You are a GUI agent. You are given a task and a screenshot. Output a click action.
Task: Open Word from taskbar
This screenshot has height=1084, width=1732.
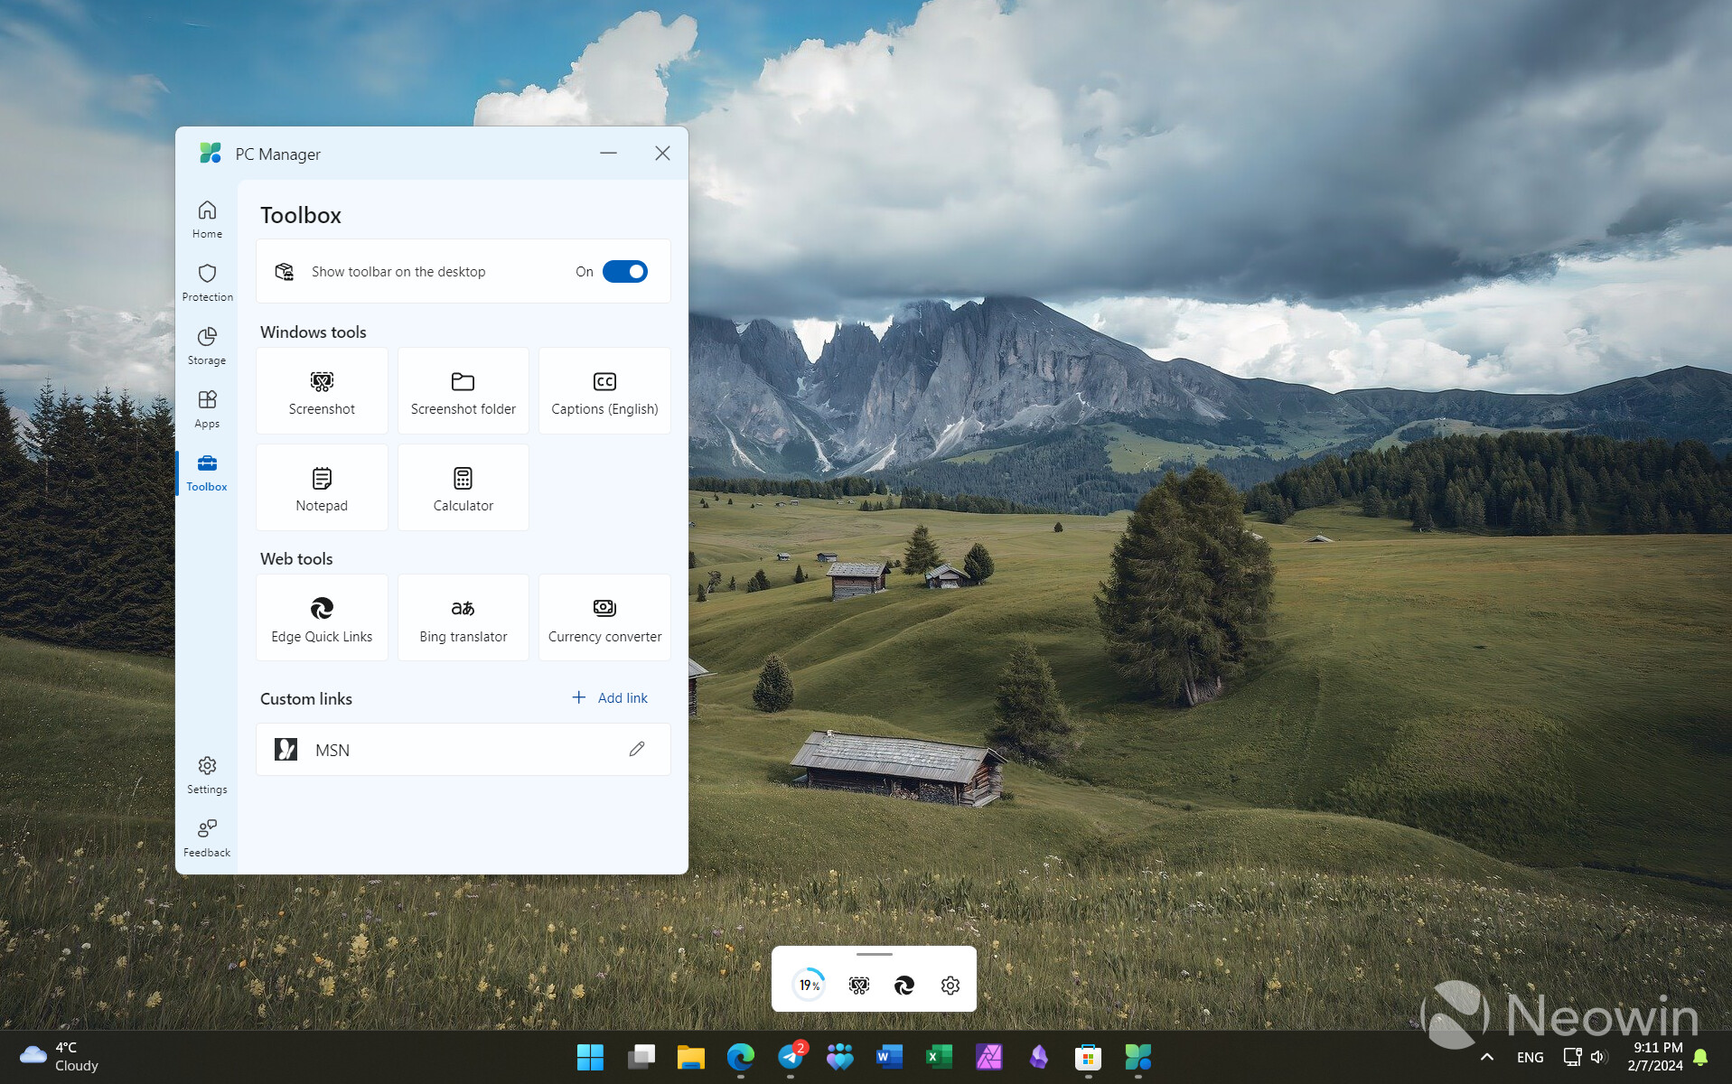(x=889, y=1057)
